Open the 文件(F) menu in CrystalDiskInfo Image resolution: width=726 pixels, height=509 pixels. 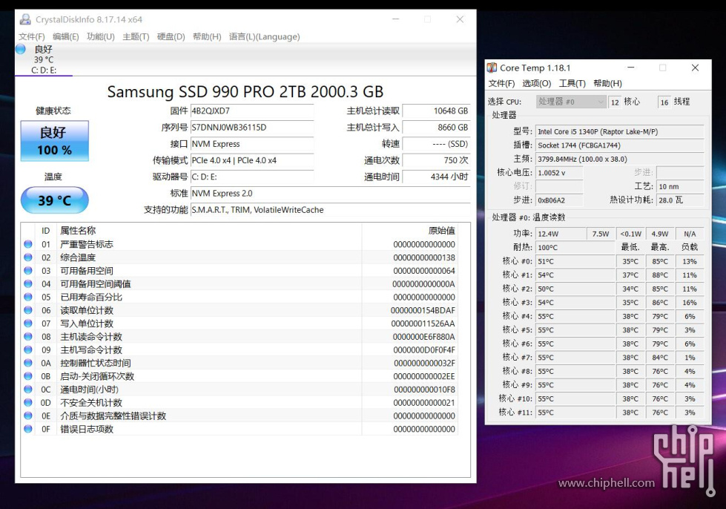[x=32, y=36]
